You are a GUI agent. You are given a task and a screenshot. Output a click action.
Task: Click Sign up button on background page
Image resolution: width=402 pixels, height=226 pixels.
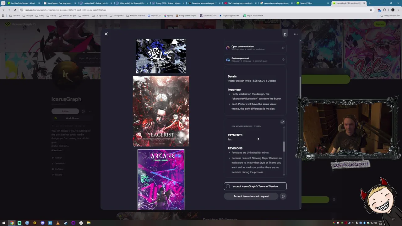[x=380, y=24]
